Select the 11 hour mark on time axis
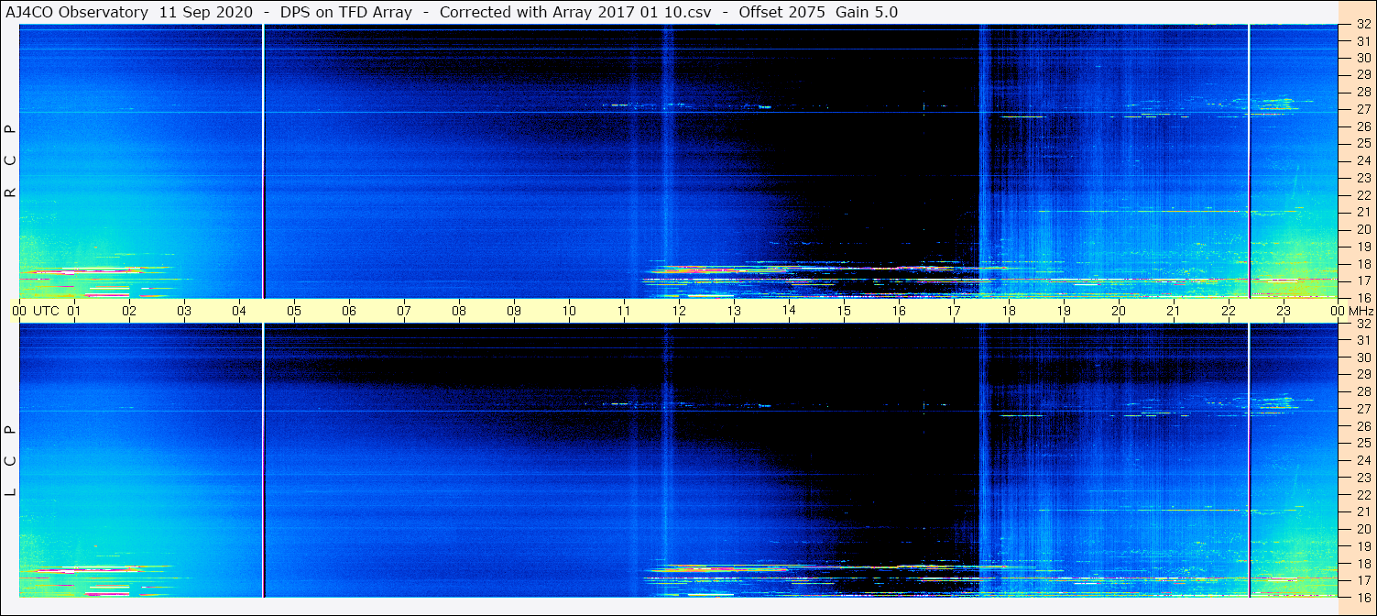This screenshot has height=616, width=1377. [x=624, y=311]
